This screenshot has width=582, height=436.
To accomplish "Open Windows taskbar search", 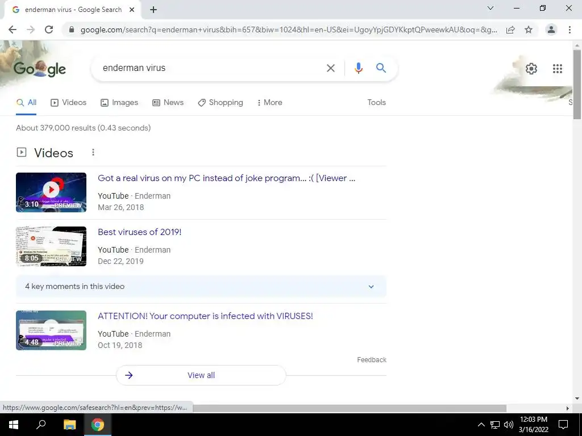I will click(41, 425).
